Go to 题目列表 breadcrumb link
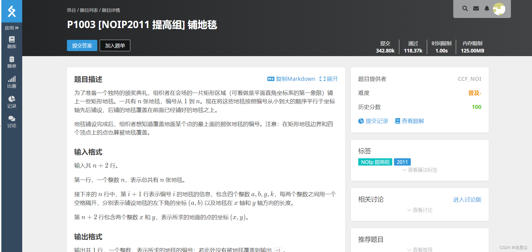The width and height of the screenshot is (532, 252). [x=89, y=10]
